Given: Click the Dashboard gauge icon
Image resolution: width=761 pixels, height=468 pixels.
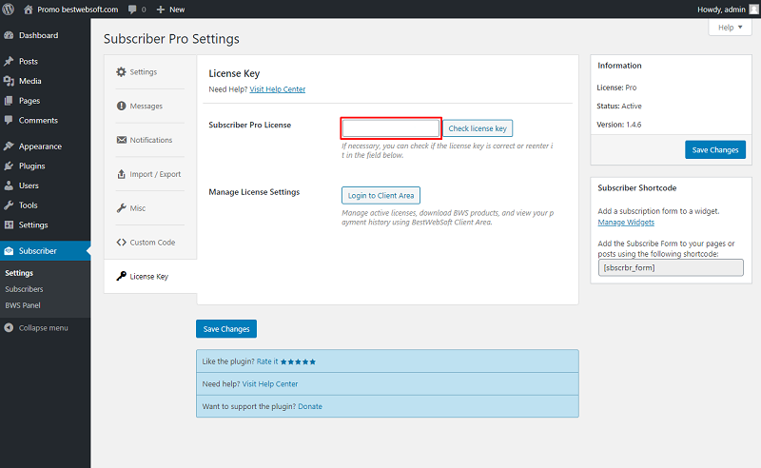Looking at the screenshot, I should pyautogui.click(x=9, y=35).
